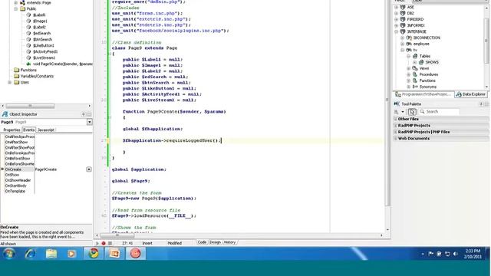491x276 pixels.
Task: Click the FIREBIRD database driver icon
Action: tap(403, 19)
